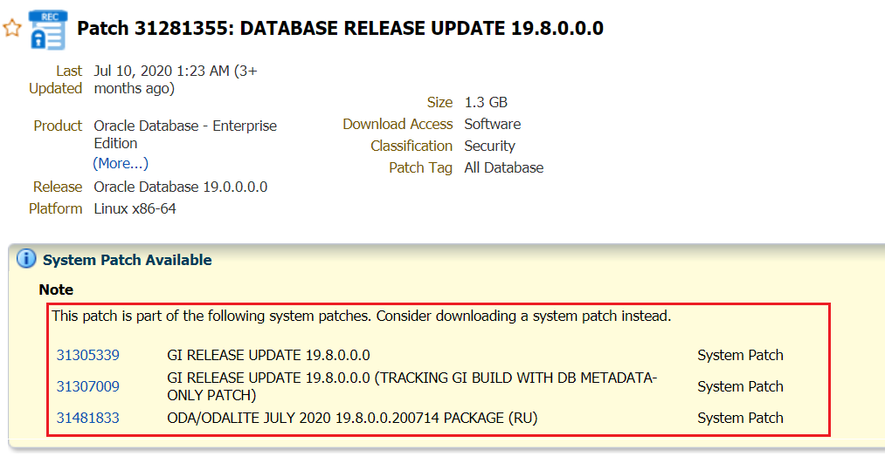Click the 'Last Updated' field label

click(55, 79)
